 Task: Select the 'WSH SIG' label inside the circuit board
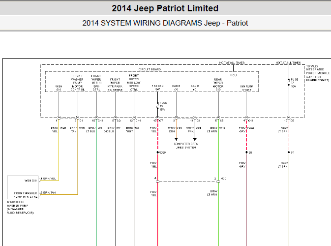click(x=59, y=88)
